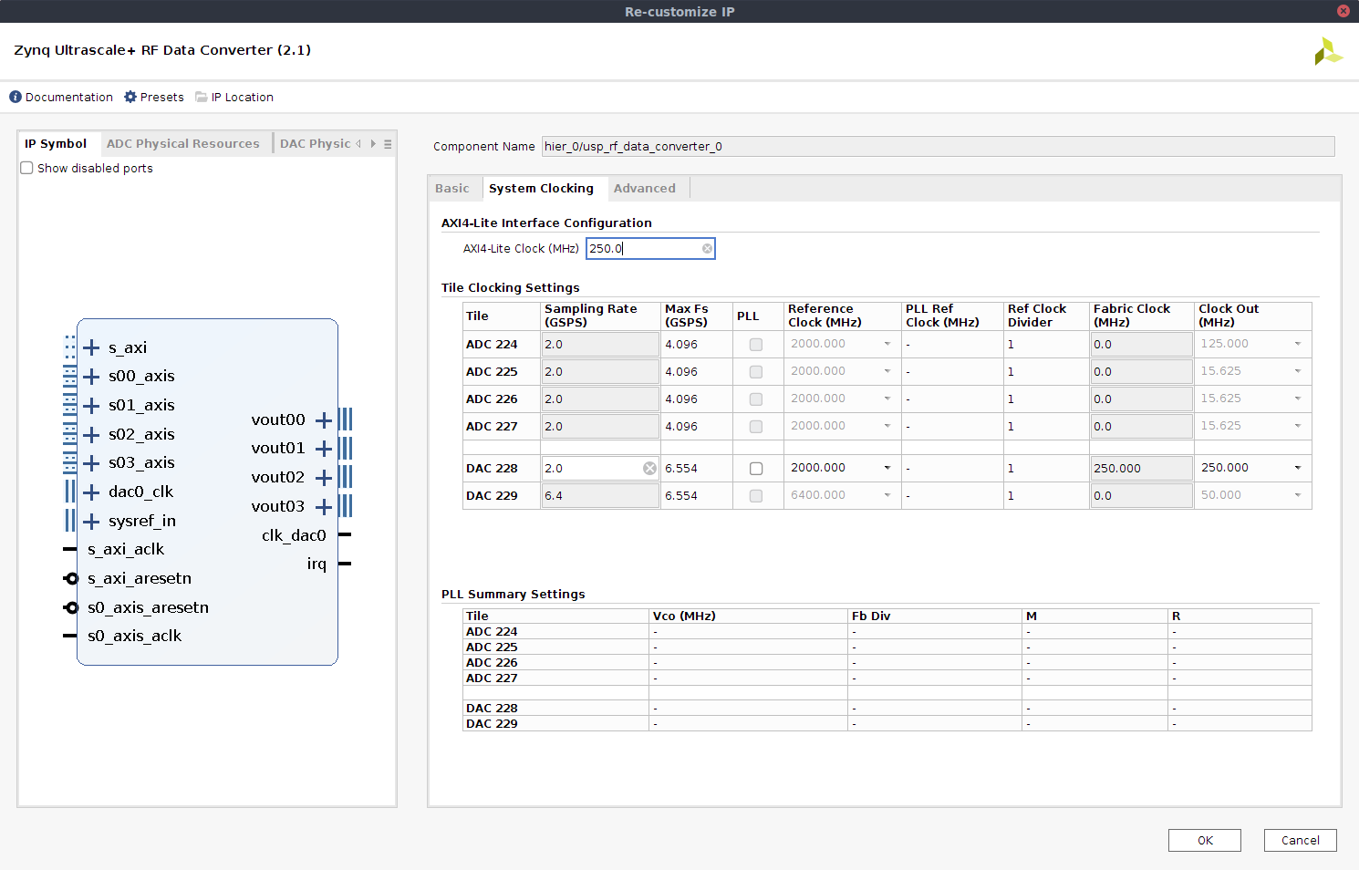Select the s0_axis_aresetn port label
1359x870 pixels.
(x=149, y=608)
